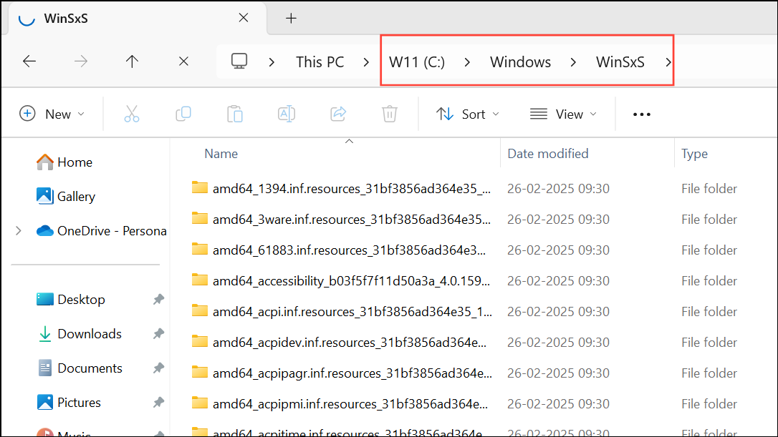Unpin Desktop using its pin icon
Viewport: 778px width, 437px height.
158,299
